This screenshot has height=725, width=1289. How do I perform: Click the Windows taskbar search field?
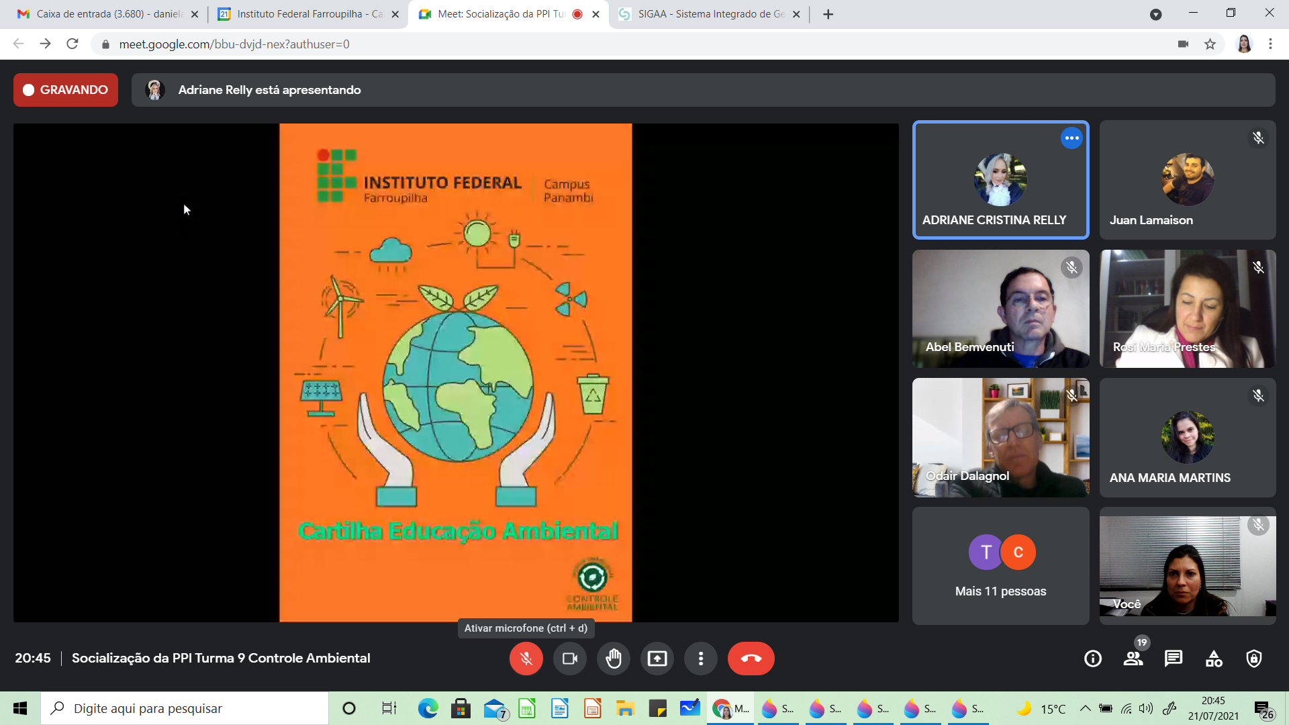pyautogui.click(x=185, y=708)
